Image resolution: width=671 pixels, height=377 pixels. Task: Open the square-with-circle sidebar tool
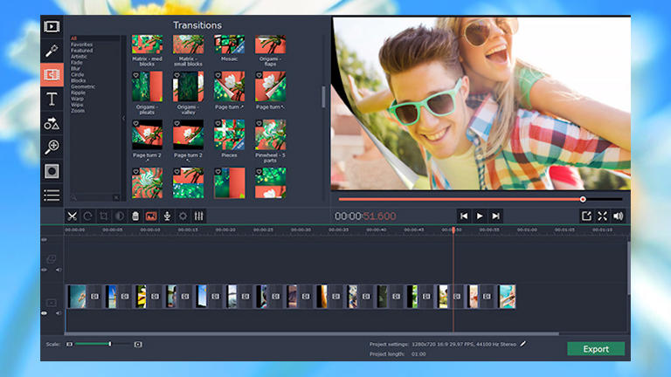pos(52,171)
